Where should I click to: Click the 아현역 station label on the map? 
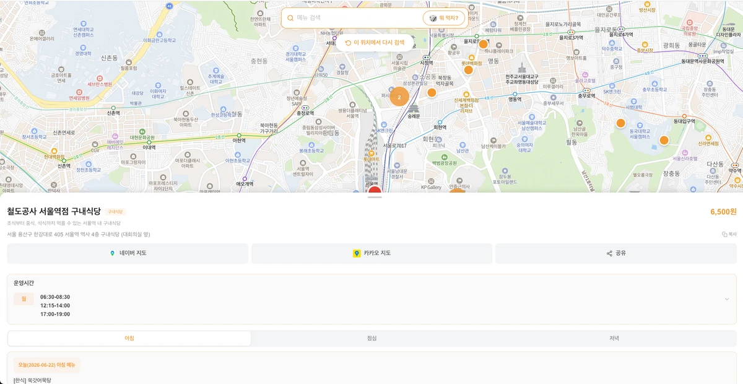coord(238,141)
